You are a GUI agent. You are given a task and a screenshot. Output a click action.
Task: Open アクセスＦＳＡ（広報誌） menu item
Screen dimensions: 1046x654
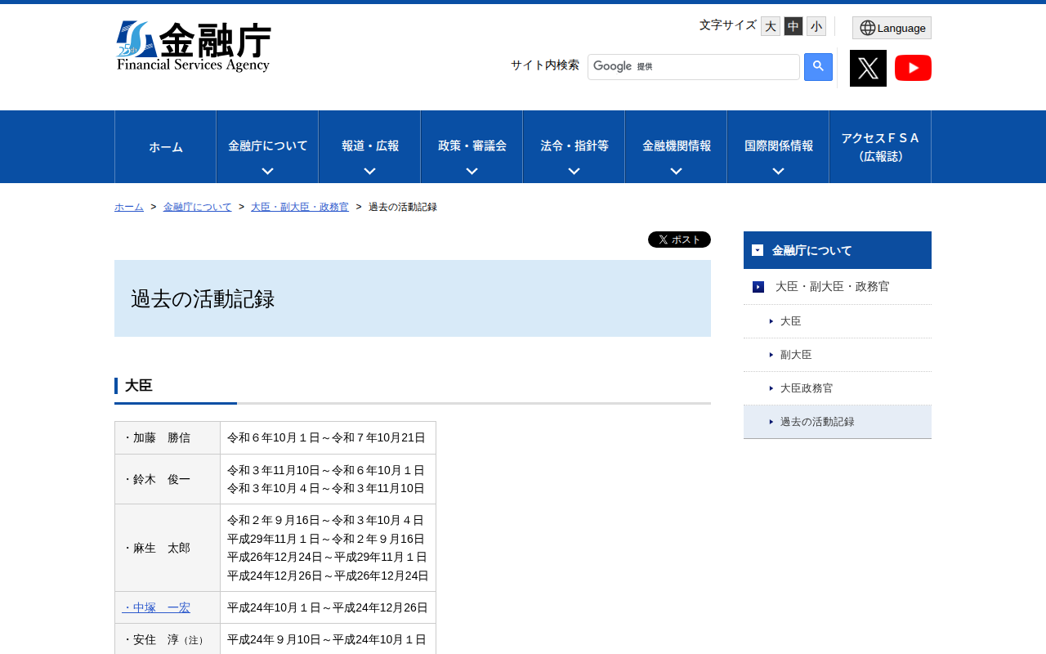880,147
